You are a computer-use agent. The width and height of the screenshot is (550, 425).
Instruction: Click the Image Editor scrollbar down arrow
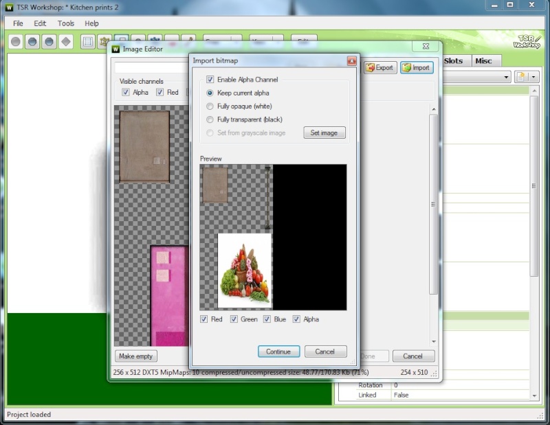[x=434, y=342]
